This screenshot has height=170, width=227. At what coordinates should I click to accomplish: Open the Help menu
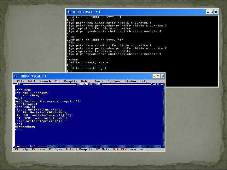click(x=144, y=81)
